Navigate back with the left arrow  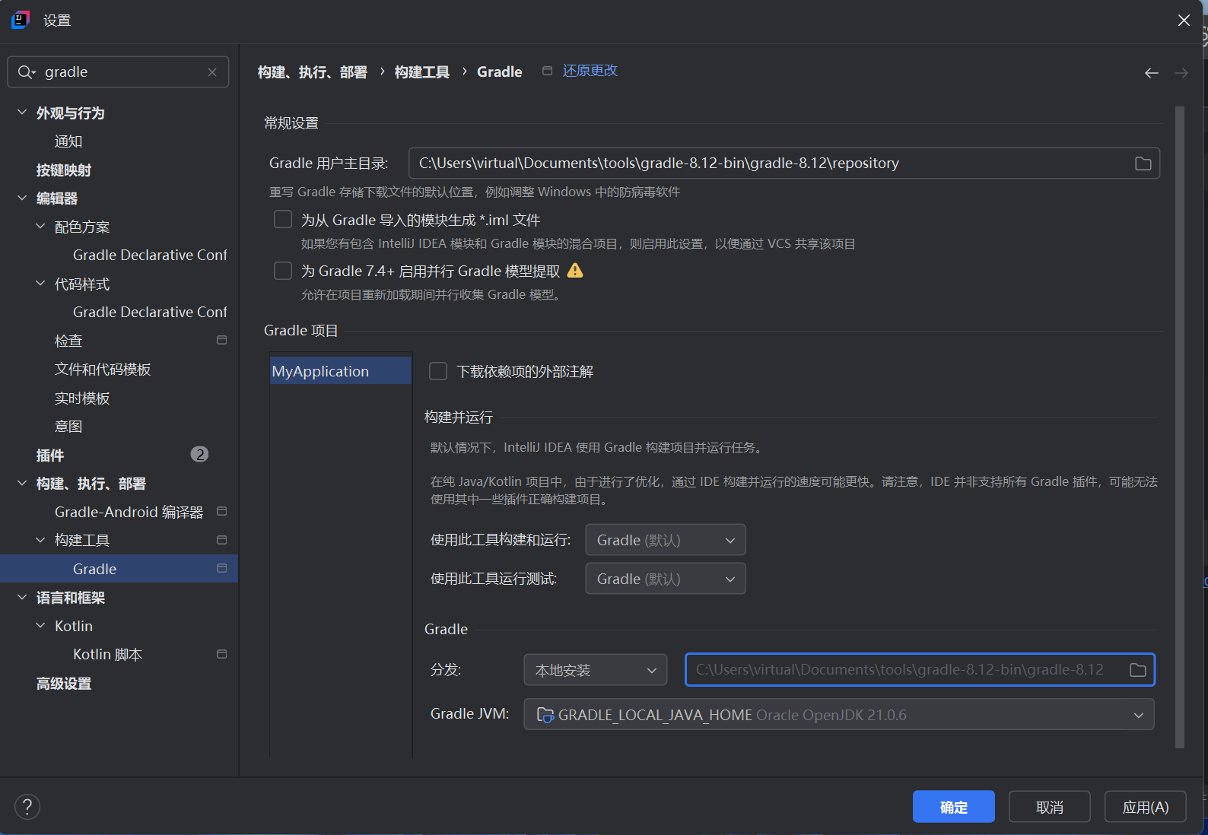1152,73
